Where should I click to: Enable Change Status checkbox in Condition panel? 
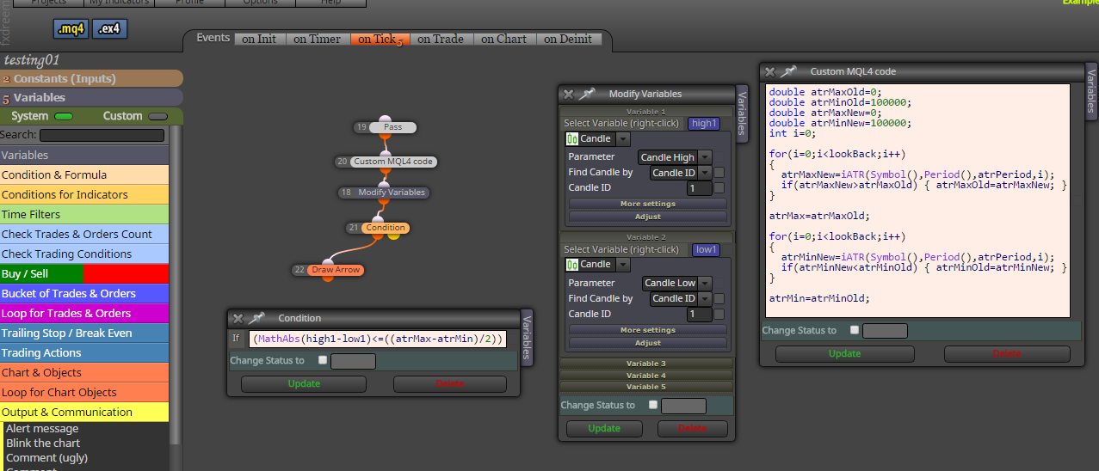click(322, 361)
